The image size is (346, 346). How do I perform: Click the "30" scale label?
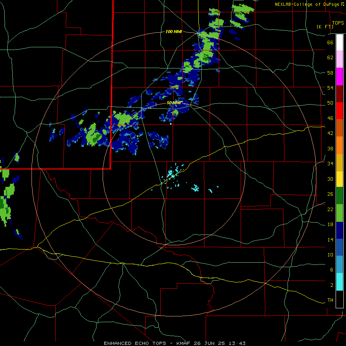point(330,179)
